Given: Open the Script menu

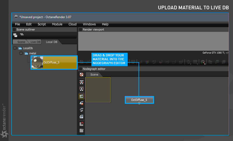Looking at the screenshot, I should click(x=42, y=24).
